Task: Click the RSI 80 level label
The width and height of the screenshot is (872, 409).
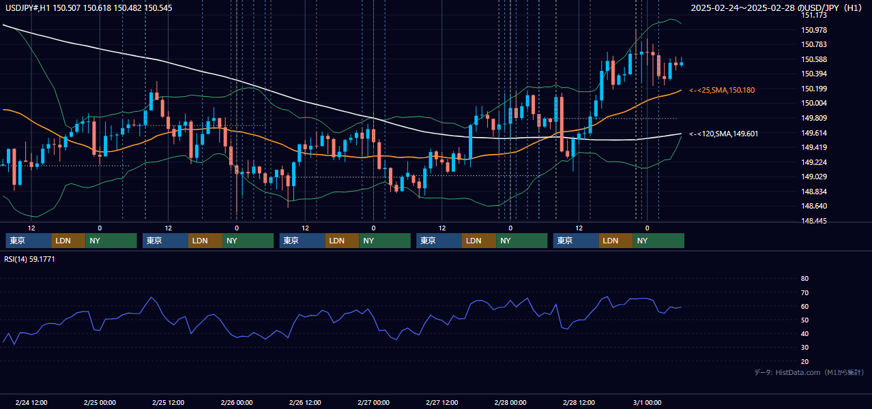Action: 804,279
